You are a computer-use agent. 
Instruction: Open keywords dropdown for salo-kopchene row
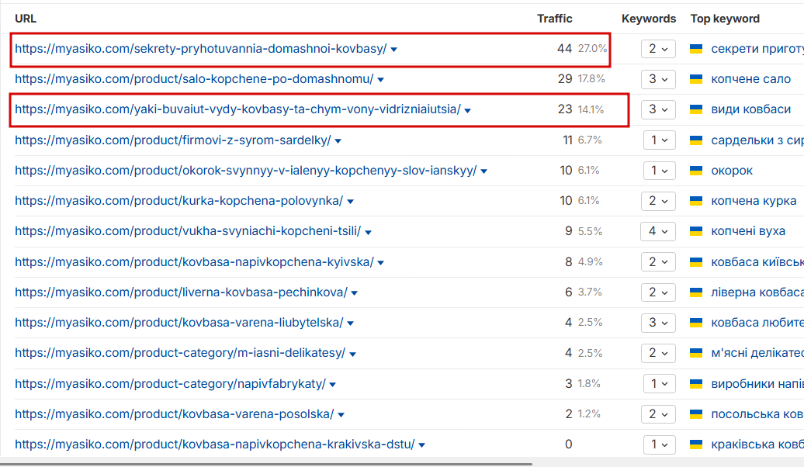[658, 79]
